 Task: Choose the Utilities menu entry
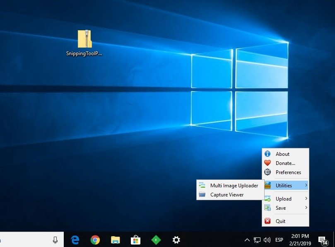click(x=285, y=185)
